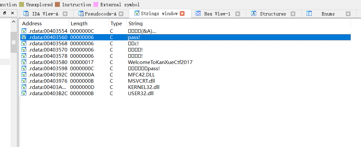Sort by the String column header

[x=238, y=23]
